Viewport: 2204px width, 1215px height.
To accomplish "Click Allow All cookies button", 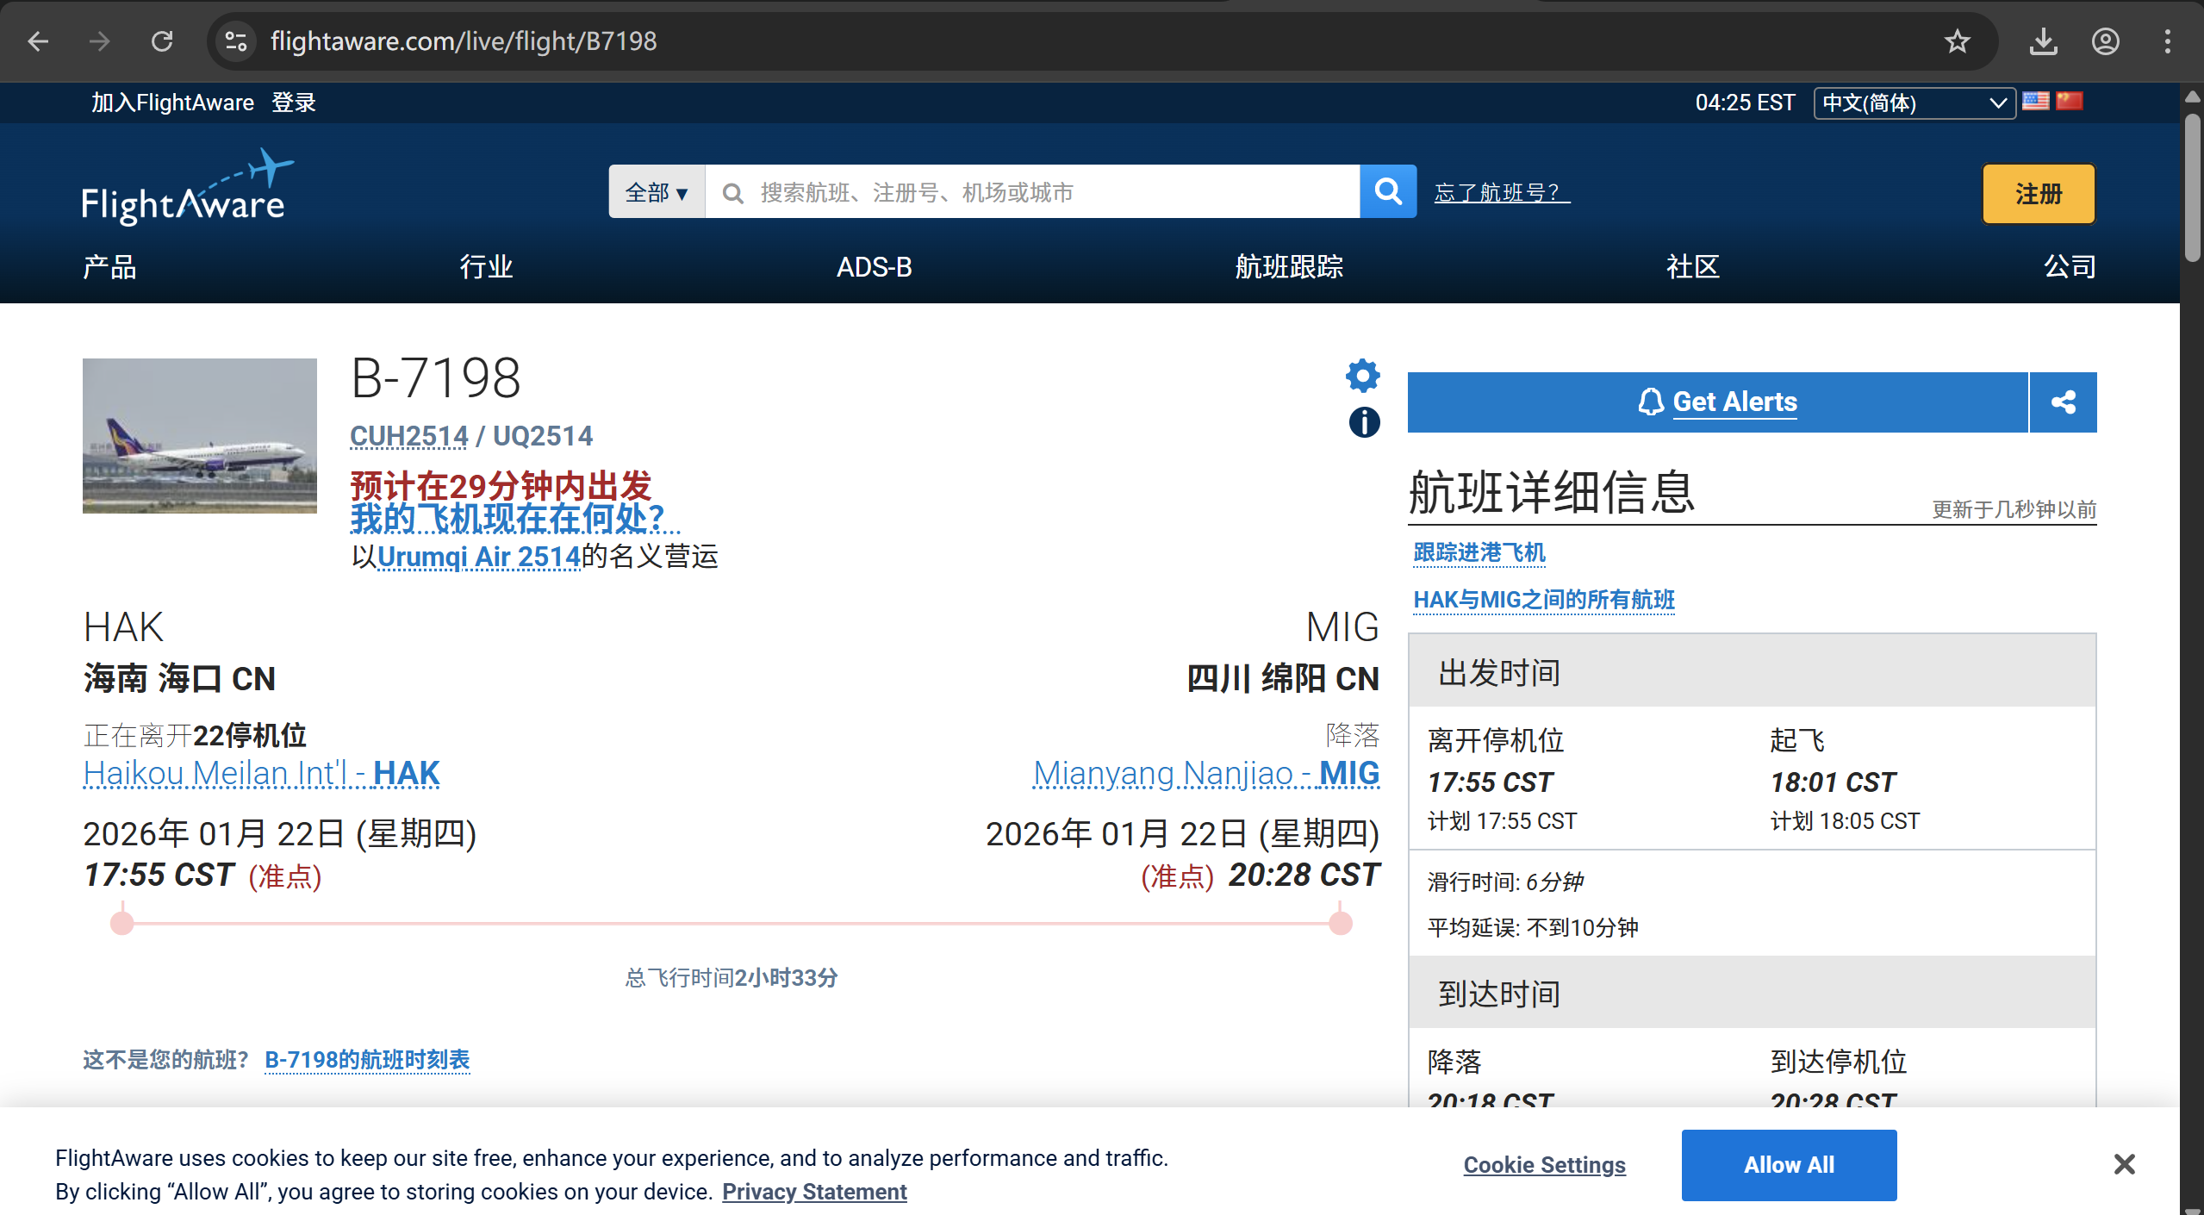I will [1789, 1165].
